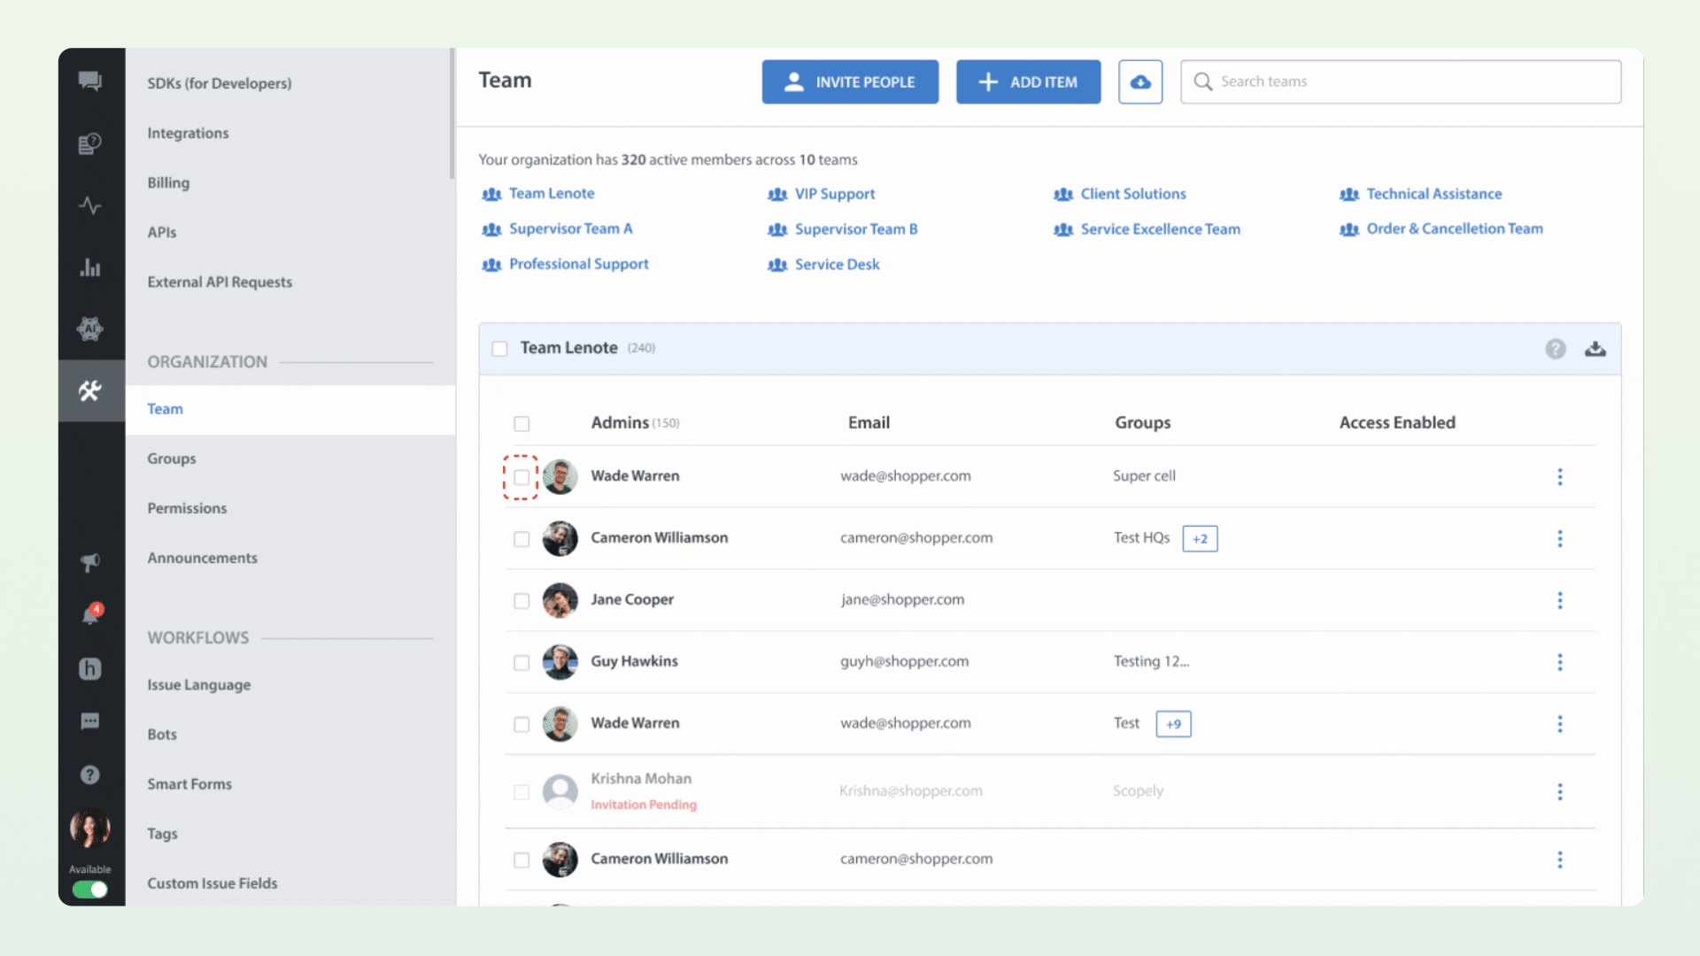Select the announcements megaphone icon

coord(91,563)
